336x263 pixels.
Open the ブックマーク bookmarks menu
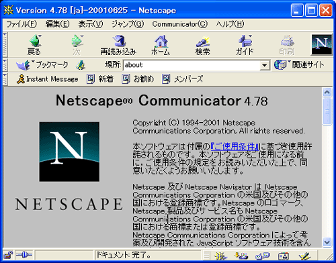tap(42, 65)
